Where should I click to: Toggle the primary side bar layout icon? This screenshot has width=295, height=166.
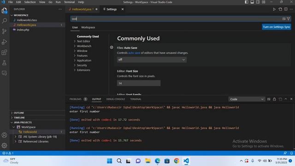click(247, 2)
